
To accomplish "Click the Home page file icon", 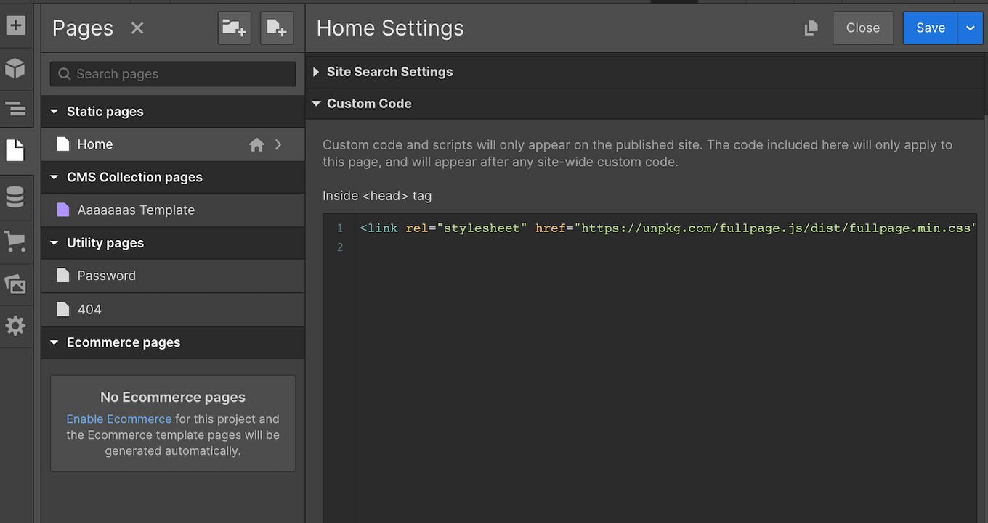I will (63, 144).
